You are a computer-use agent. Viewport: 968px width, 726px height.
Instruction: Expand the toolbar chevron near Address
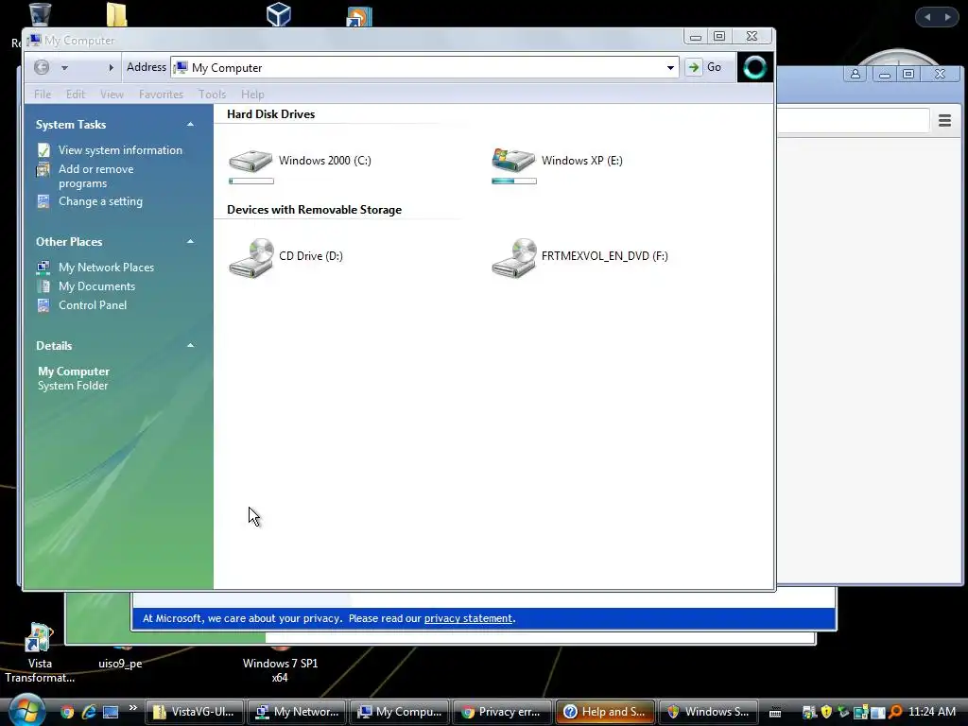pyautogui.click(x=112, y=67)
